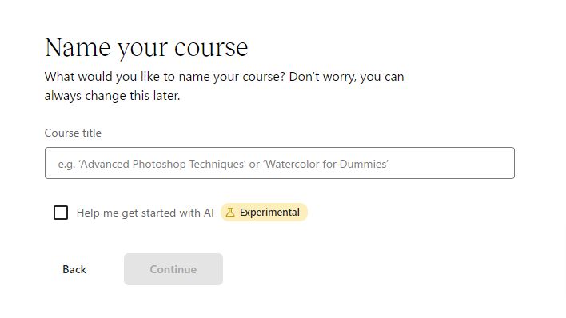Click 'Don't worry, you can' in the description

click(346, 77)
